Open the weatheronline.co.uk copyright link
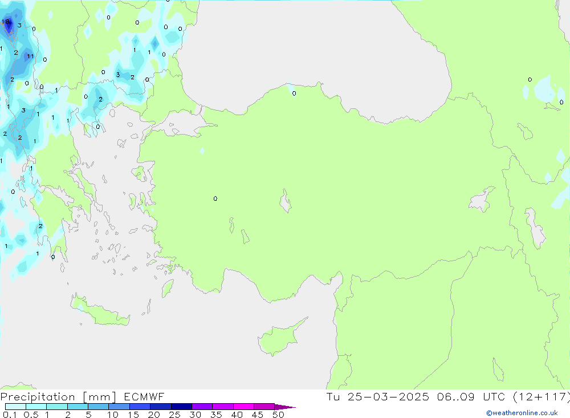Image resolution: width=570 pixels, height=418 pixels. click(x=522, y=413)
